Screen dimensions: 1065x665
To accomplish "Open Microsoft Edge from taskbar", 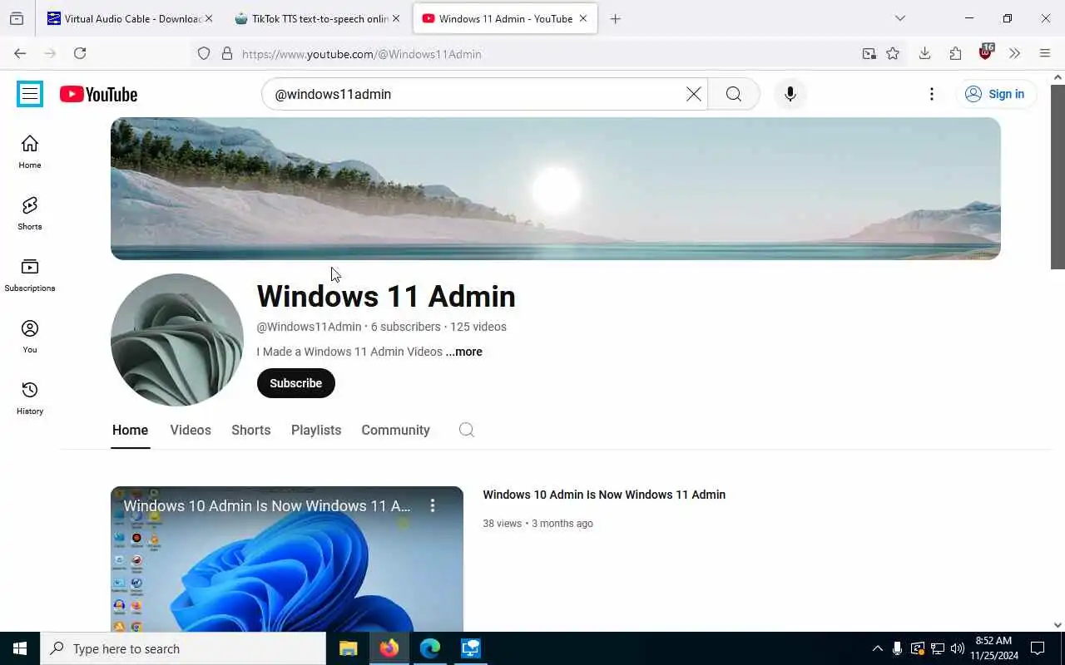I will point(430,648).
